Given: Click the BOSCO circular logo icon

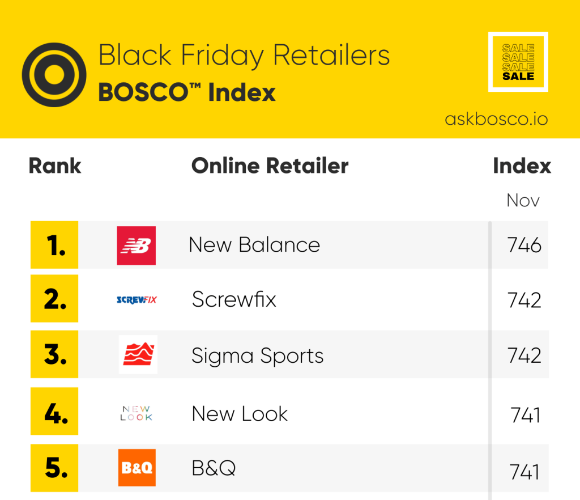Looking at the screenshot, I should click(54, 75).
